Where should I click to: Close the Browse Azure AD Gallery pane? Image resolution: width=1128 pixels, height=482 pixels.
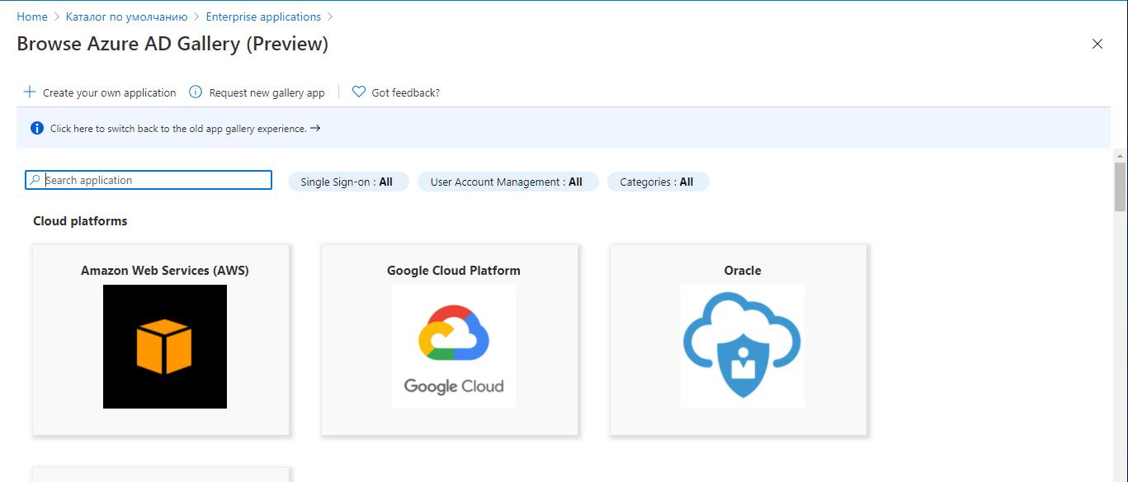pos(1097,45)
